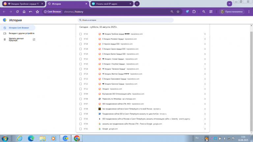Click the Приостановлена profile button
This screenshot has width=253, height=142.
click(x=232, y=12)
